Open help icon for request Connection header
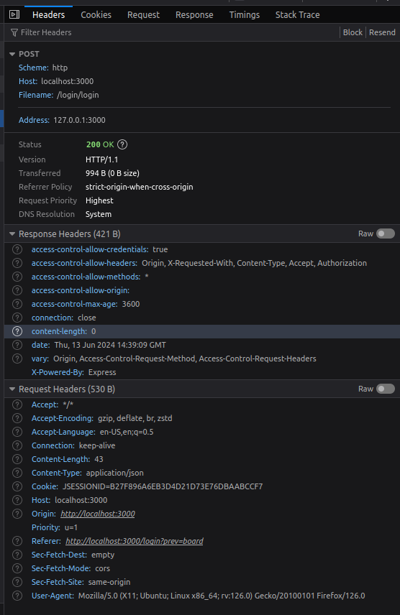 17,445
